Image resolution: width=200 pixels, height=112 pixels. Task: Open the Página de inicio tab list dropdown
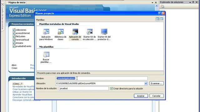coord(152,2)
